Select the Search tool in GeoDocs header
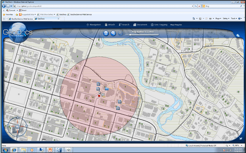 (x=124, y=25)
